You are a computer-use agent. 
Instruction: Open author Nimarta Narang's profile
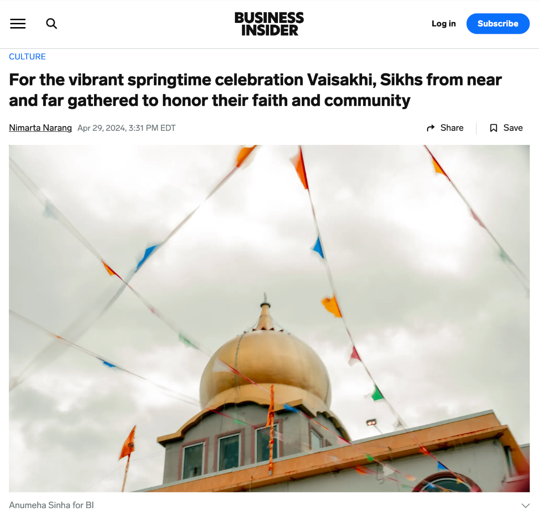point(40,128)
